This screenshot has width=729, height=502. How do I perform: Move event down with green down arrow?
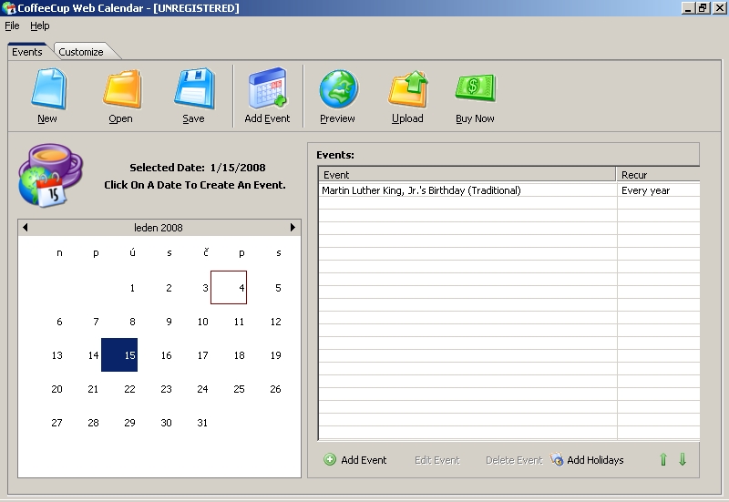point(683,459)
